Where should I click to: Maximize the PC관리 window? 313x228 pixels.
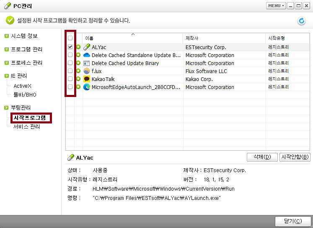(298, 6)
